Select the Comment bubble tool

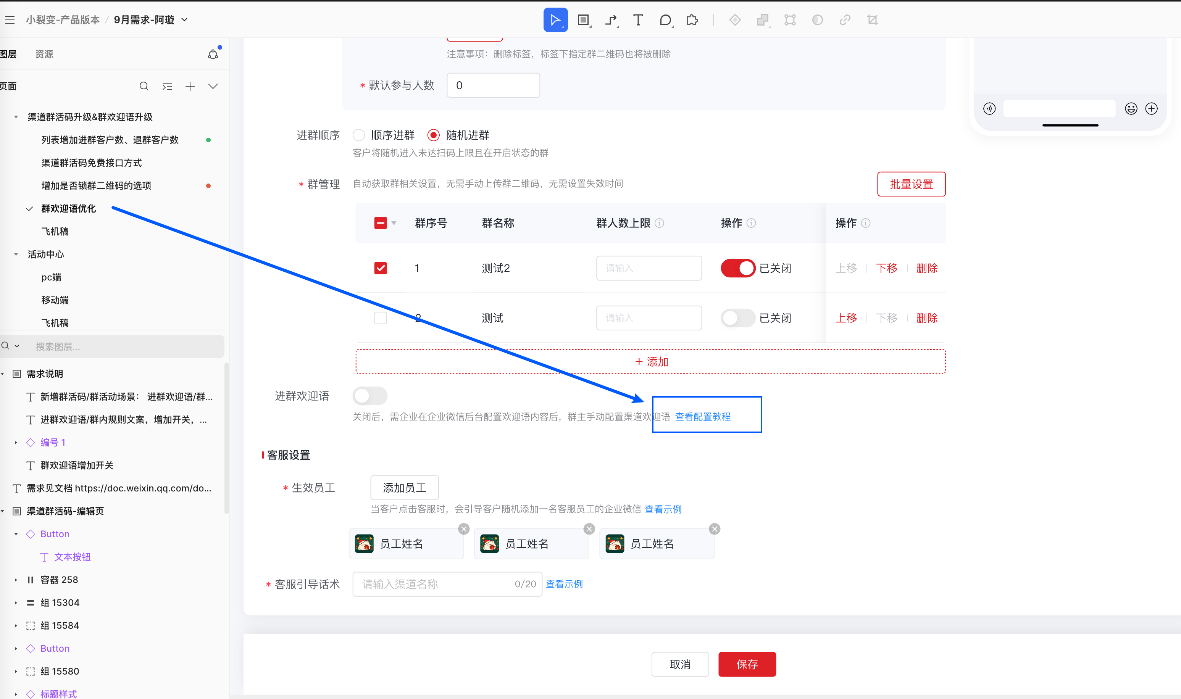coord(665,20)
